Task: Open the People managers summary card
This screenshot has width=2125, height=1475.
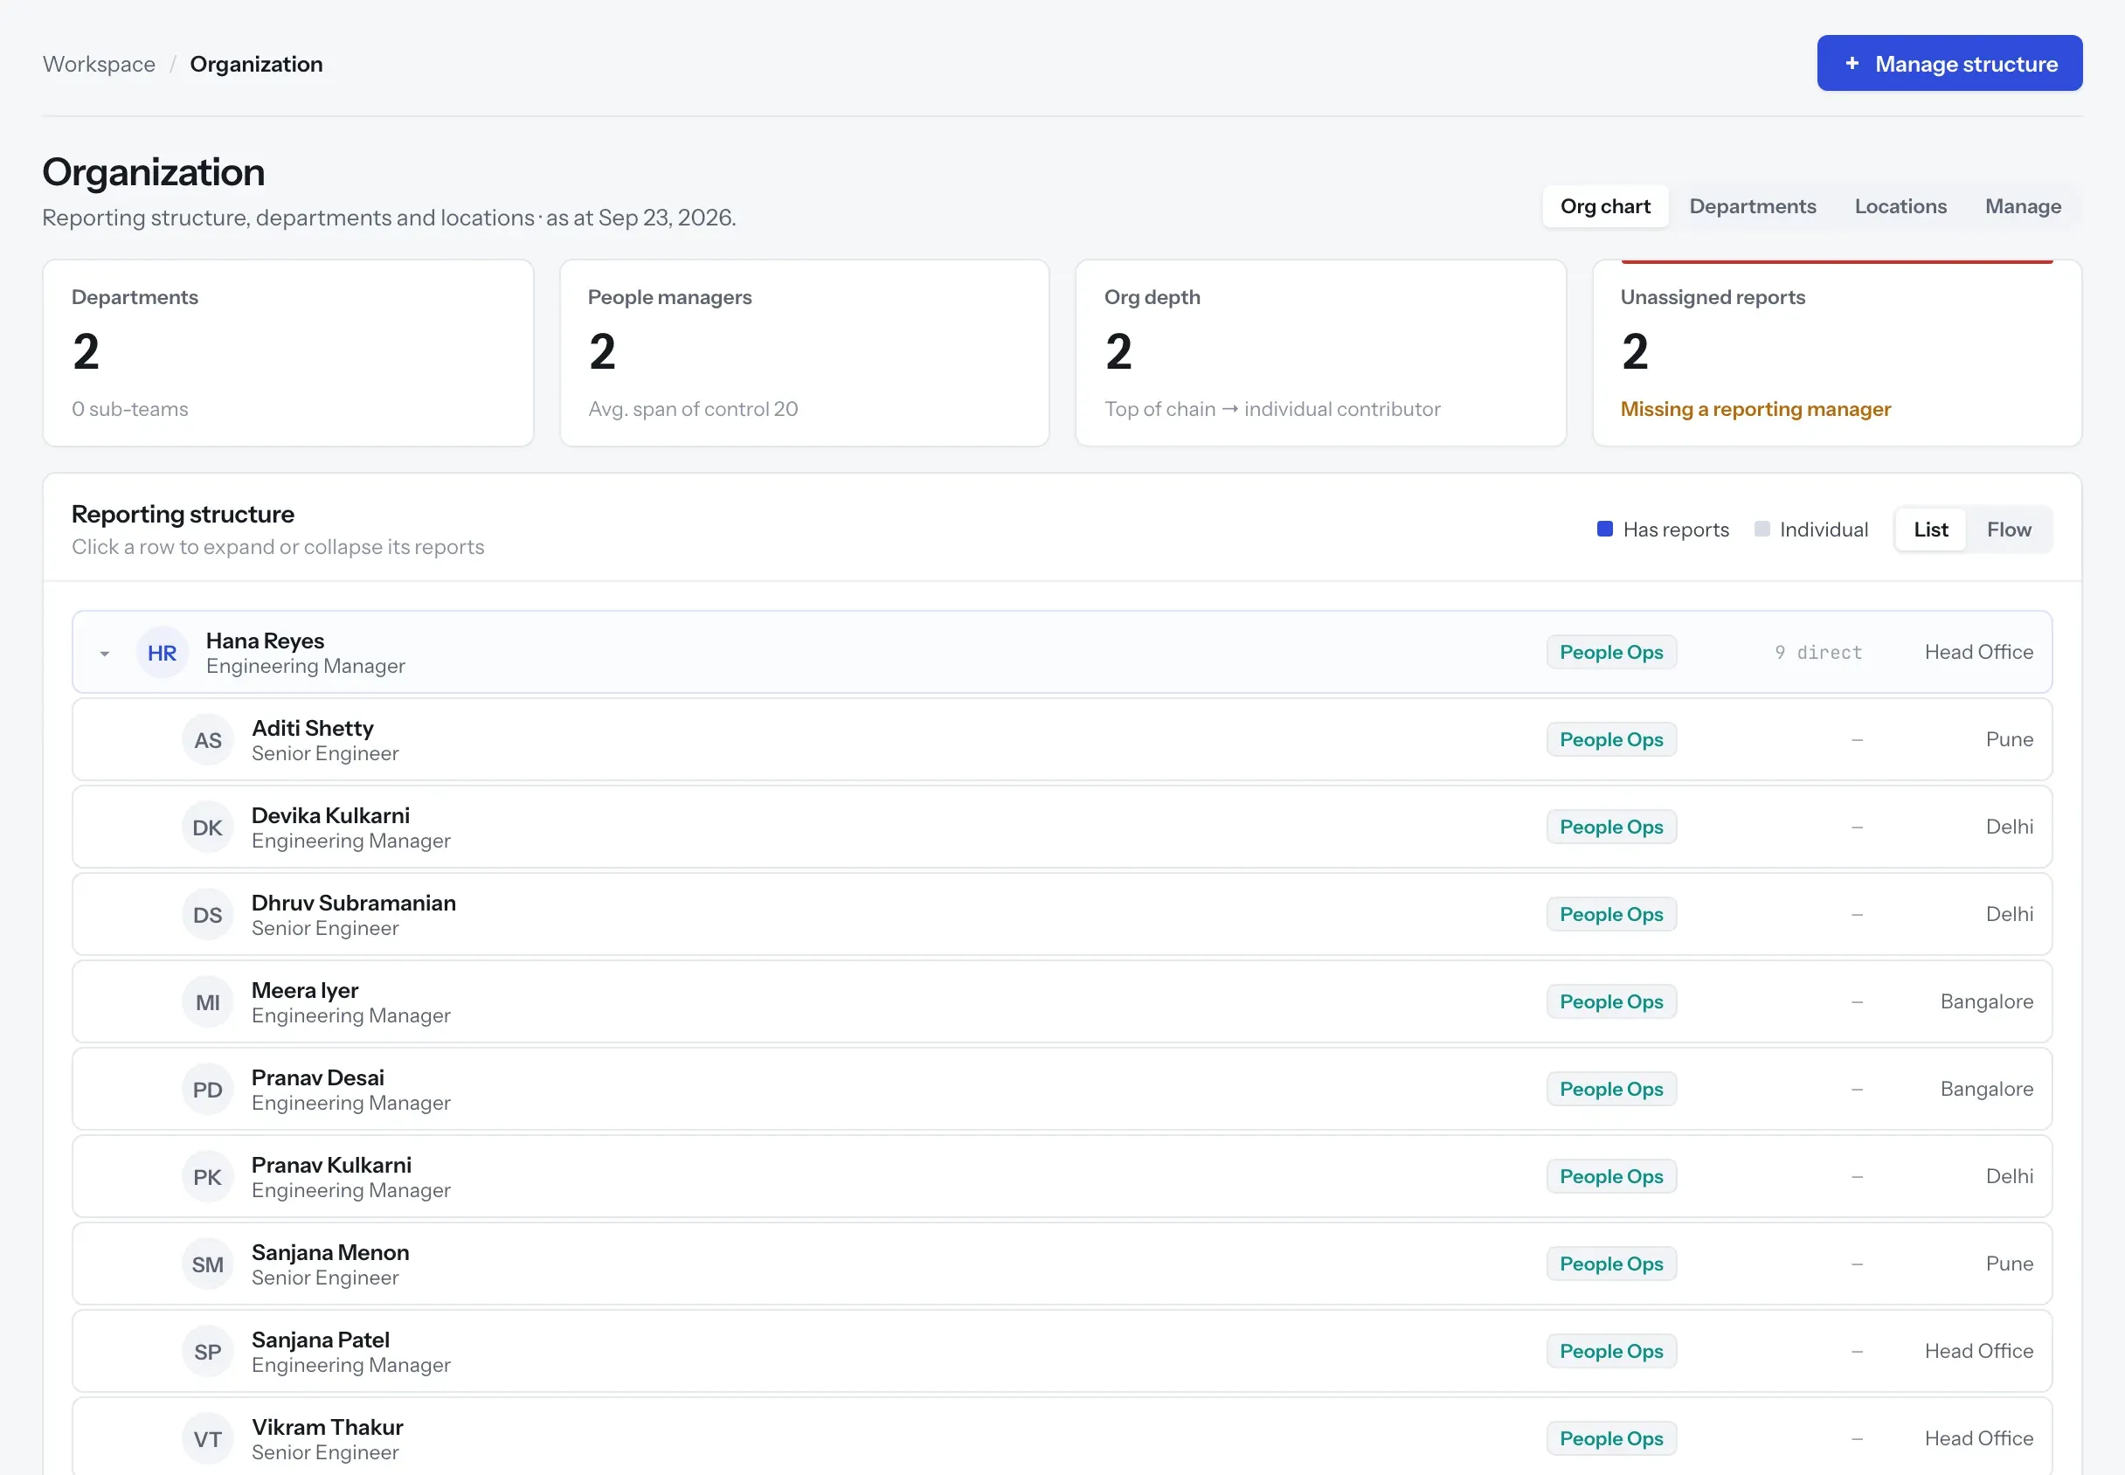Action: click(805, 353)
